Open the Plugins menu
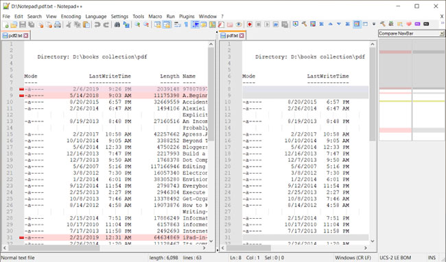The width and height of the screenshot is (446, 262). tap(187, 16)
